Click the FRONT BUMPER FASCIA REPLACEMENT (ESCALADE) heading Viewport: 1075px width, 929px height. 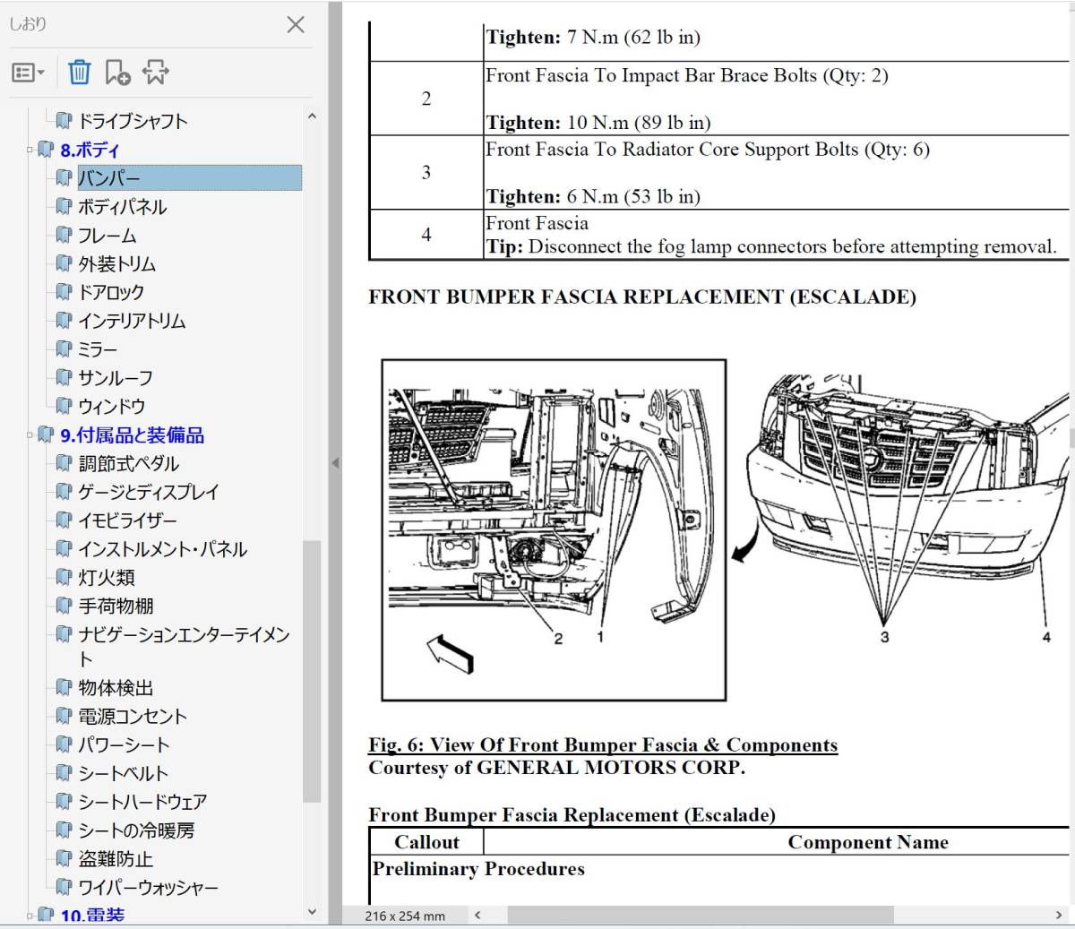(642, 297)
